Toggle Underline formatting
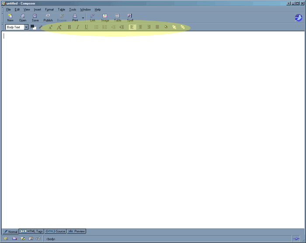 click(86, 27)
